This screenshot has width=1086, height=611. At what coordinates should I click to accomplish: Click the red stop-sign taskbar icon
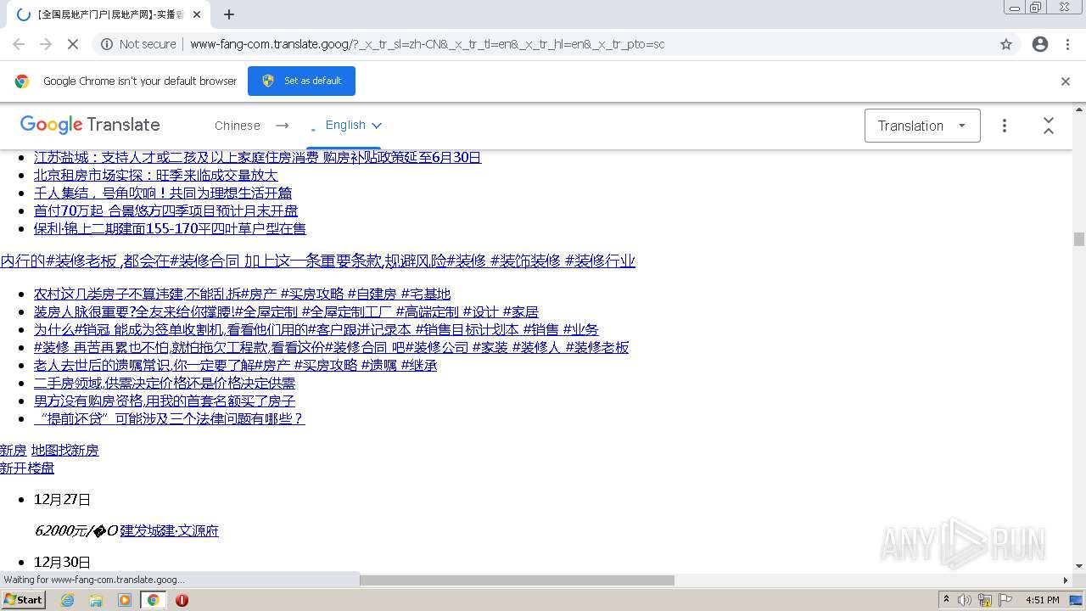(x=182, y=600)
